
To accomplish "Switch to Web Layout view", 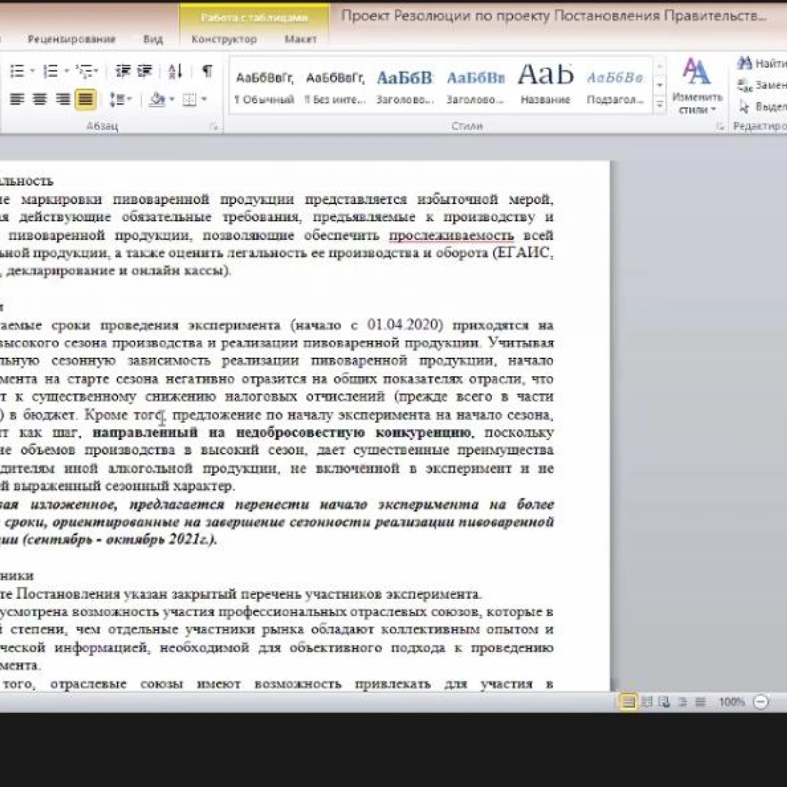I will (664, 702).
